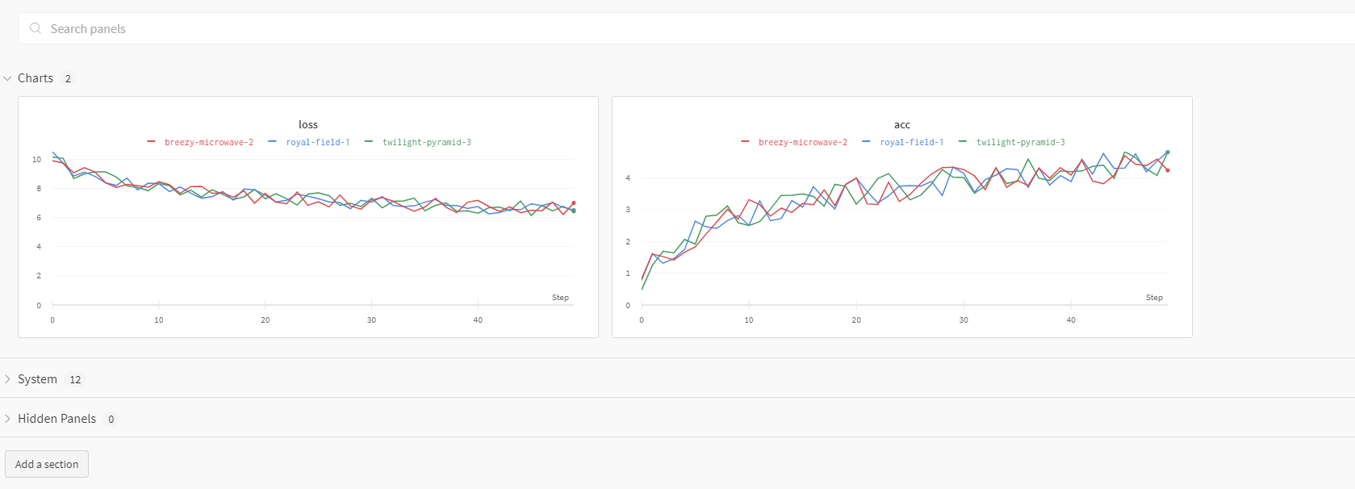Click the acc chart title
This screenshot has height=489, width=1355.
tap(902, 124)
